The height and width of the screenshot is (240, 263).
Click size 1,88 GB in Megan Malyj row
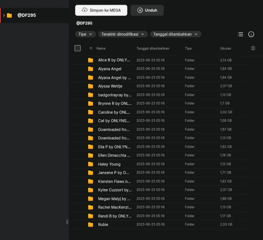(x=226, y=199)
